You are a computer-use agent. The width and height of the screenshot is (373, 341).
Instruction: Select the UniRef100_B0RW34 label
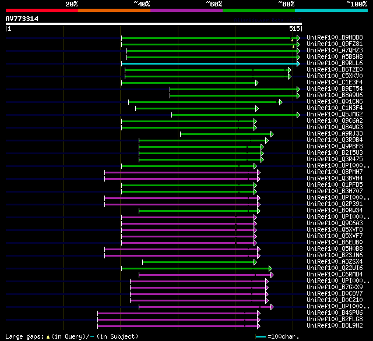pyautogui.click(x=335, y=211)
